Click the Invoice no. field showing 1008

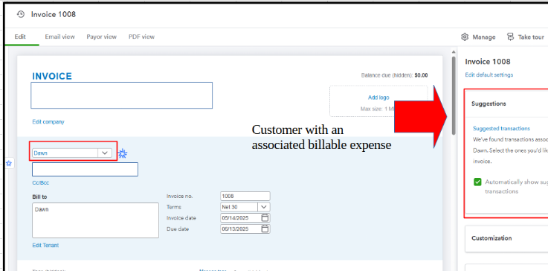tap(245, 196)
